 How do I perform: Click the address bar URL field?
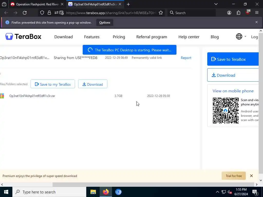pos(111,13)
